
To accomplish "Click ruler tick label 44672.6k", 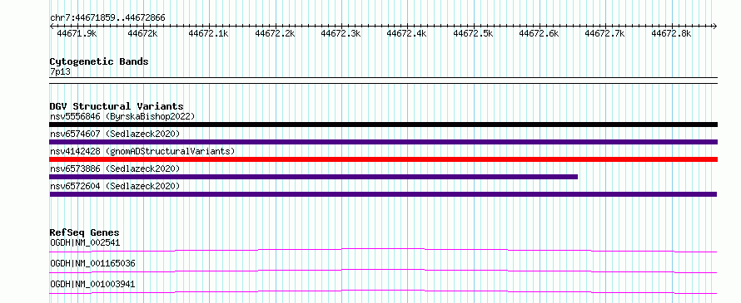I will coord(539,33).
